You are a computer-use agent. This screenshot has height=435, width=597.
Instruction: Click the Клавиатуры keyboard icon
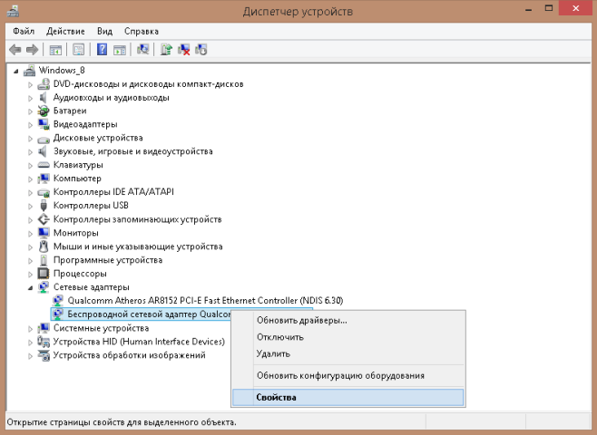point(44,165)
